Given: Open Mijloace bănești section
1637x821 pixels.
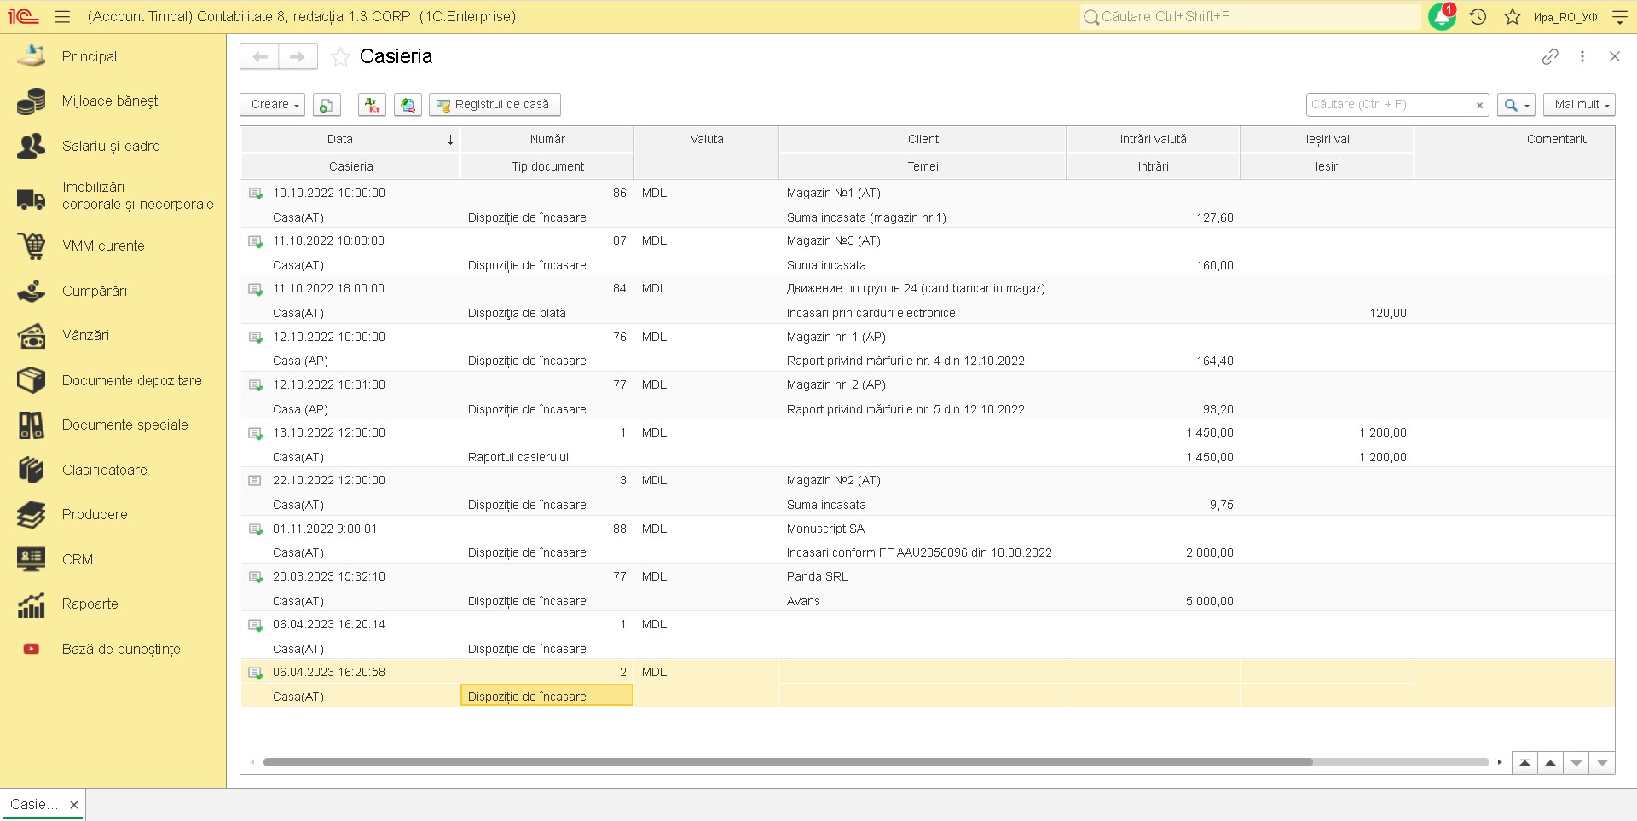Looking at the screenshot, I should [113, 101].
